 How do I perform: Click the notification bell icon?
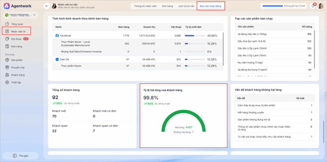click(x=313, y=6)
